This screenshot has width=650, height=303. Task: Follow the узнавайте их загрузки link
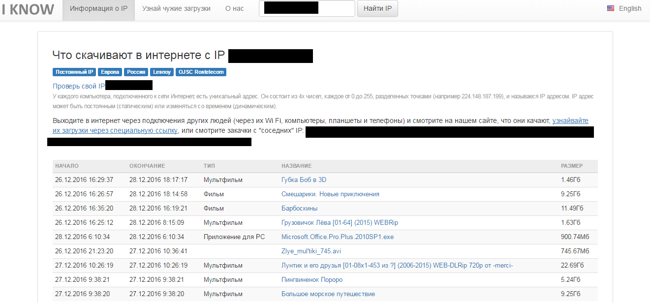tap(570, 121)
